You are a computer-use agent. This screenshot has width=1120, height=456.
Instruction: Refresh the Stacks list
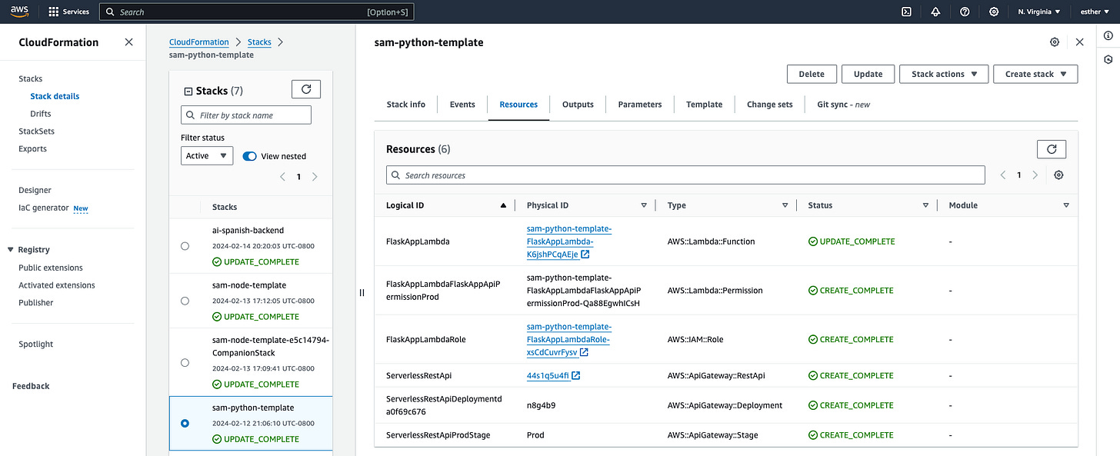tap(306, 89)
